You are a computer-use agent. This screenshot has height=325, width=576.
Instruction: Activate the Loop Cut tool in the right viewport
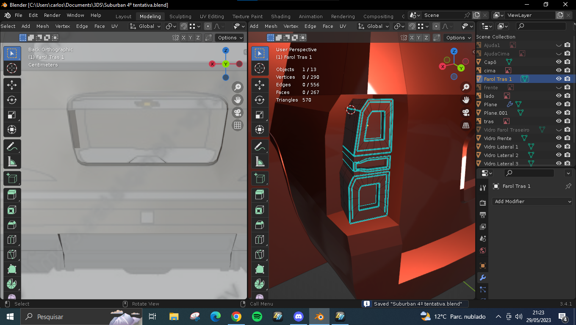pos(260,240)
